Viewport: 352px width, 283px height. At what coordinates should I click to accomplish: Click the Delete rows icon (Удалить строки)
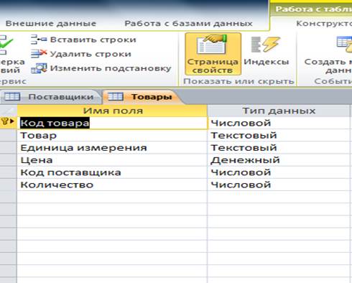pos(38,54)
